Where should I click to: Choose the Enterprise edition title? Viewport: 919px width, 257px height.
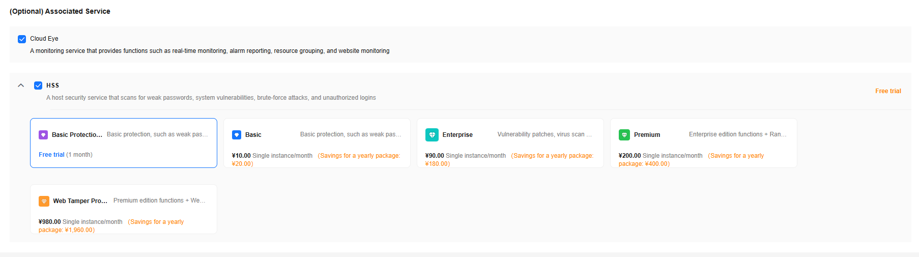(457, 135)
